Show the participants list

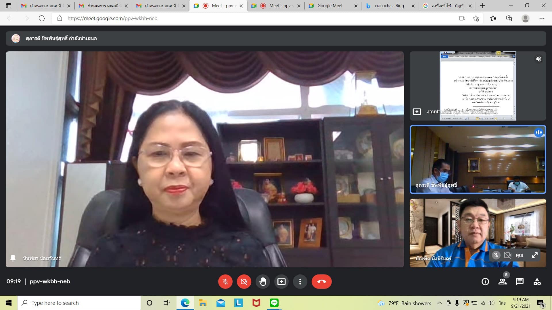click(x=503, y=282)
